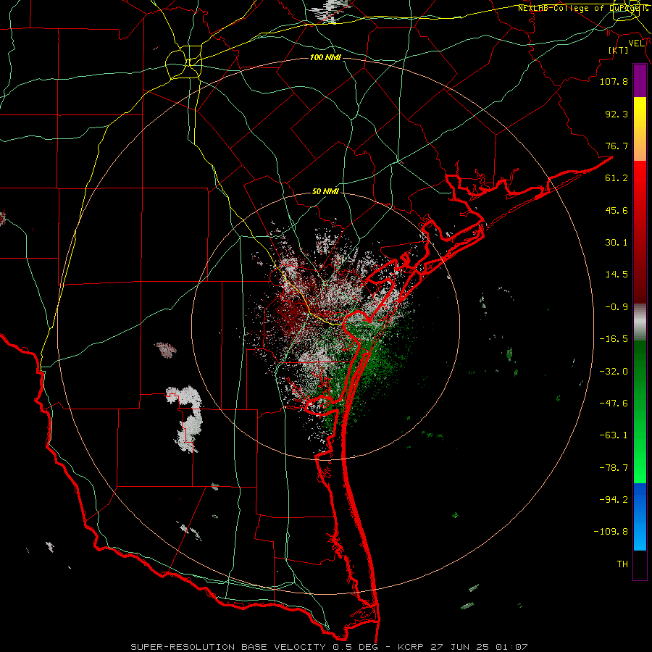Click the VEL legend title

(x=637, y=43)
